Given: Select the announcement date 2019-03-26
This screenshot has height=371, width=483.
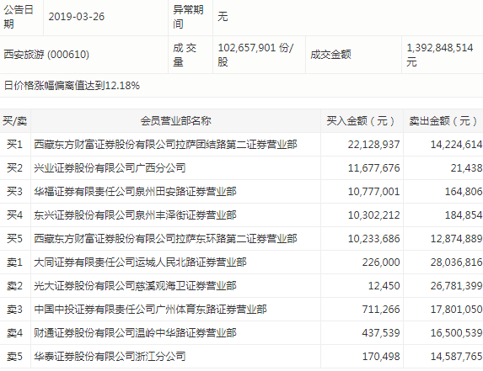Looking at the screenshot, I should (x=77, y=17).
